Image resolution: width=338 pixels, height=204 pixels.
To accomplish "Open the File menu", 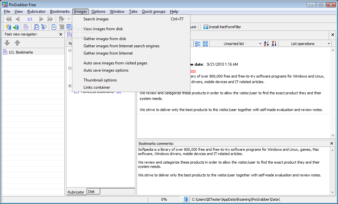I will coord(7,11).
